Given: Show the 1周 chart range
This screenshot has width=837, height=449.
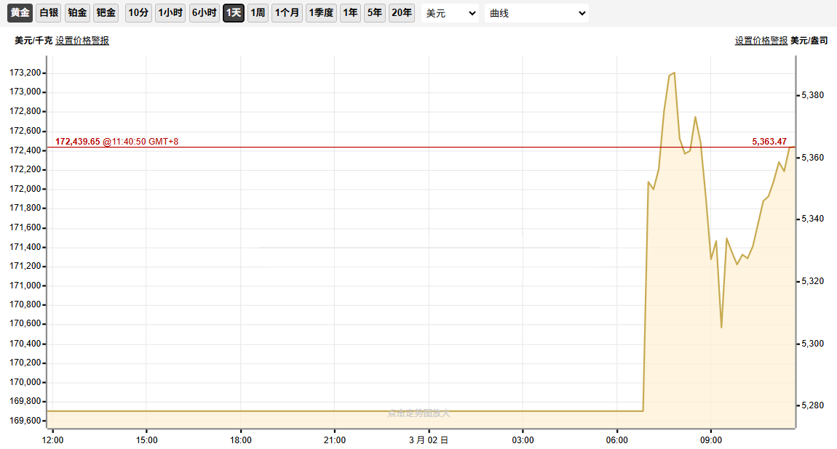Looking at the screenshot, I should point(258,13).
